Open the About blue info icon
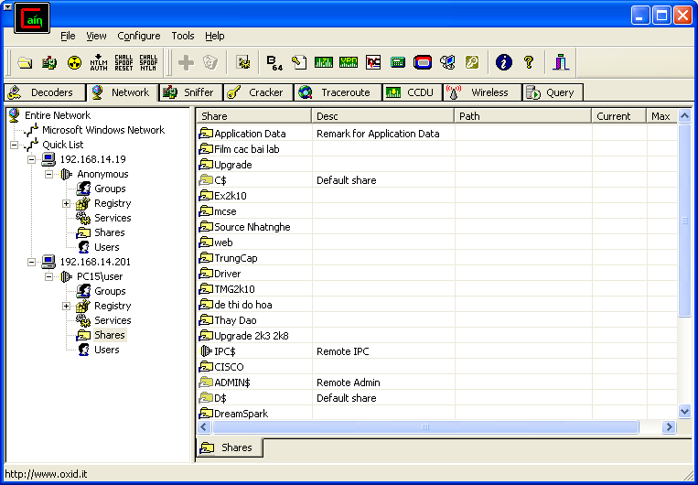The width and height of the screenshot is (698, 485). 504,63
